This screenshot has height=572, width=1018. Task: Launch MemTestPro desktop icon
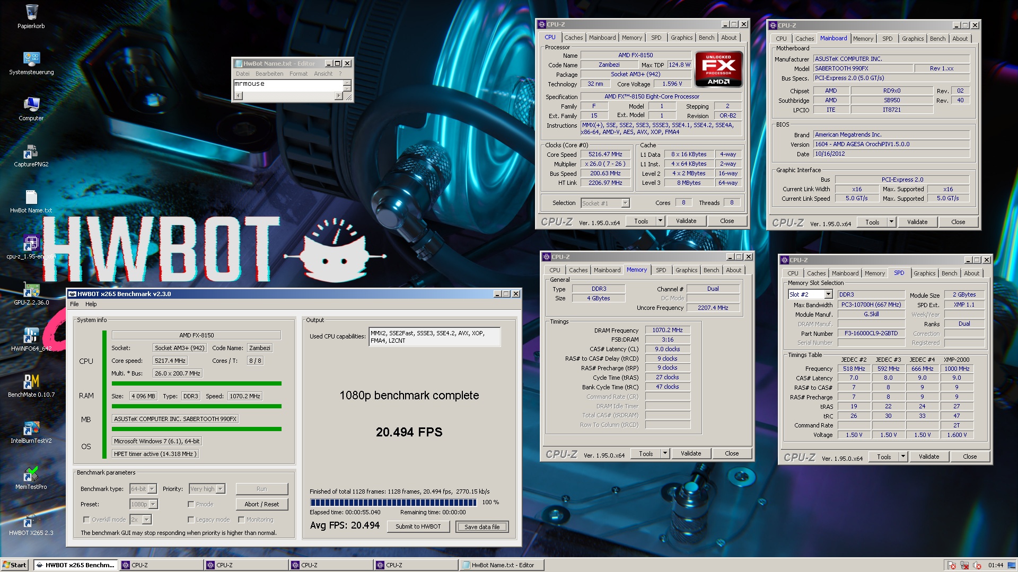coord(31,473)
